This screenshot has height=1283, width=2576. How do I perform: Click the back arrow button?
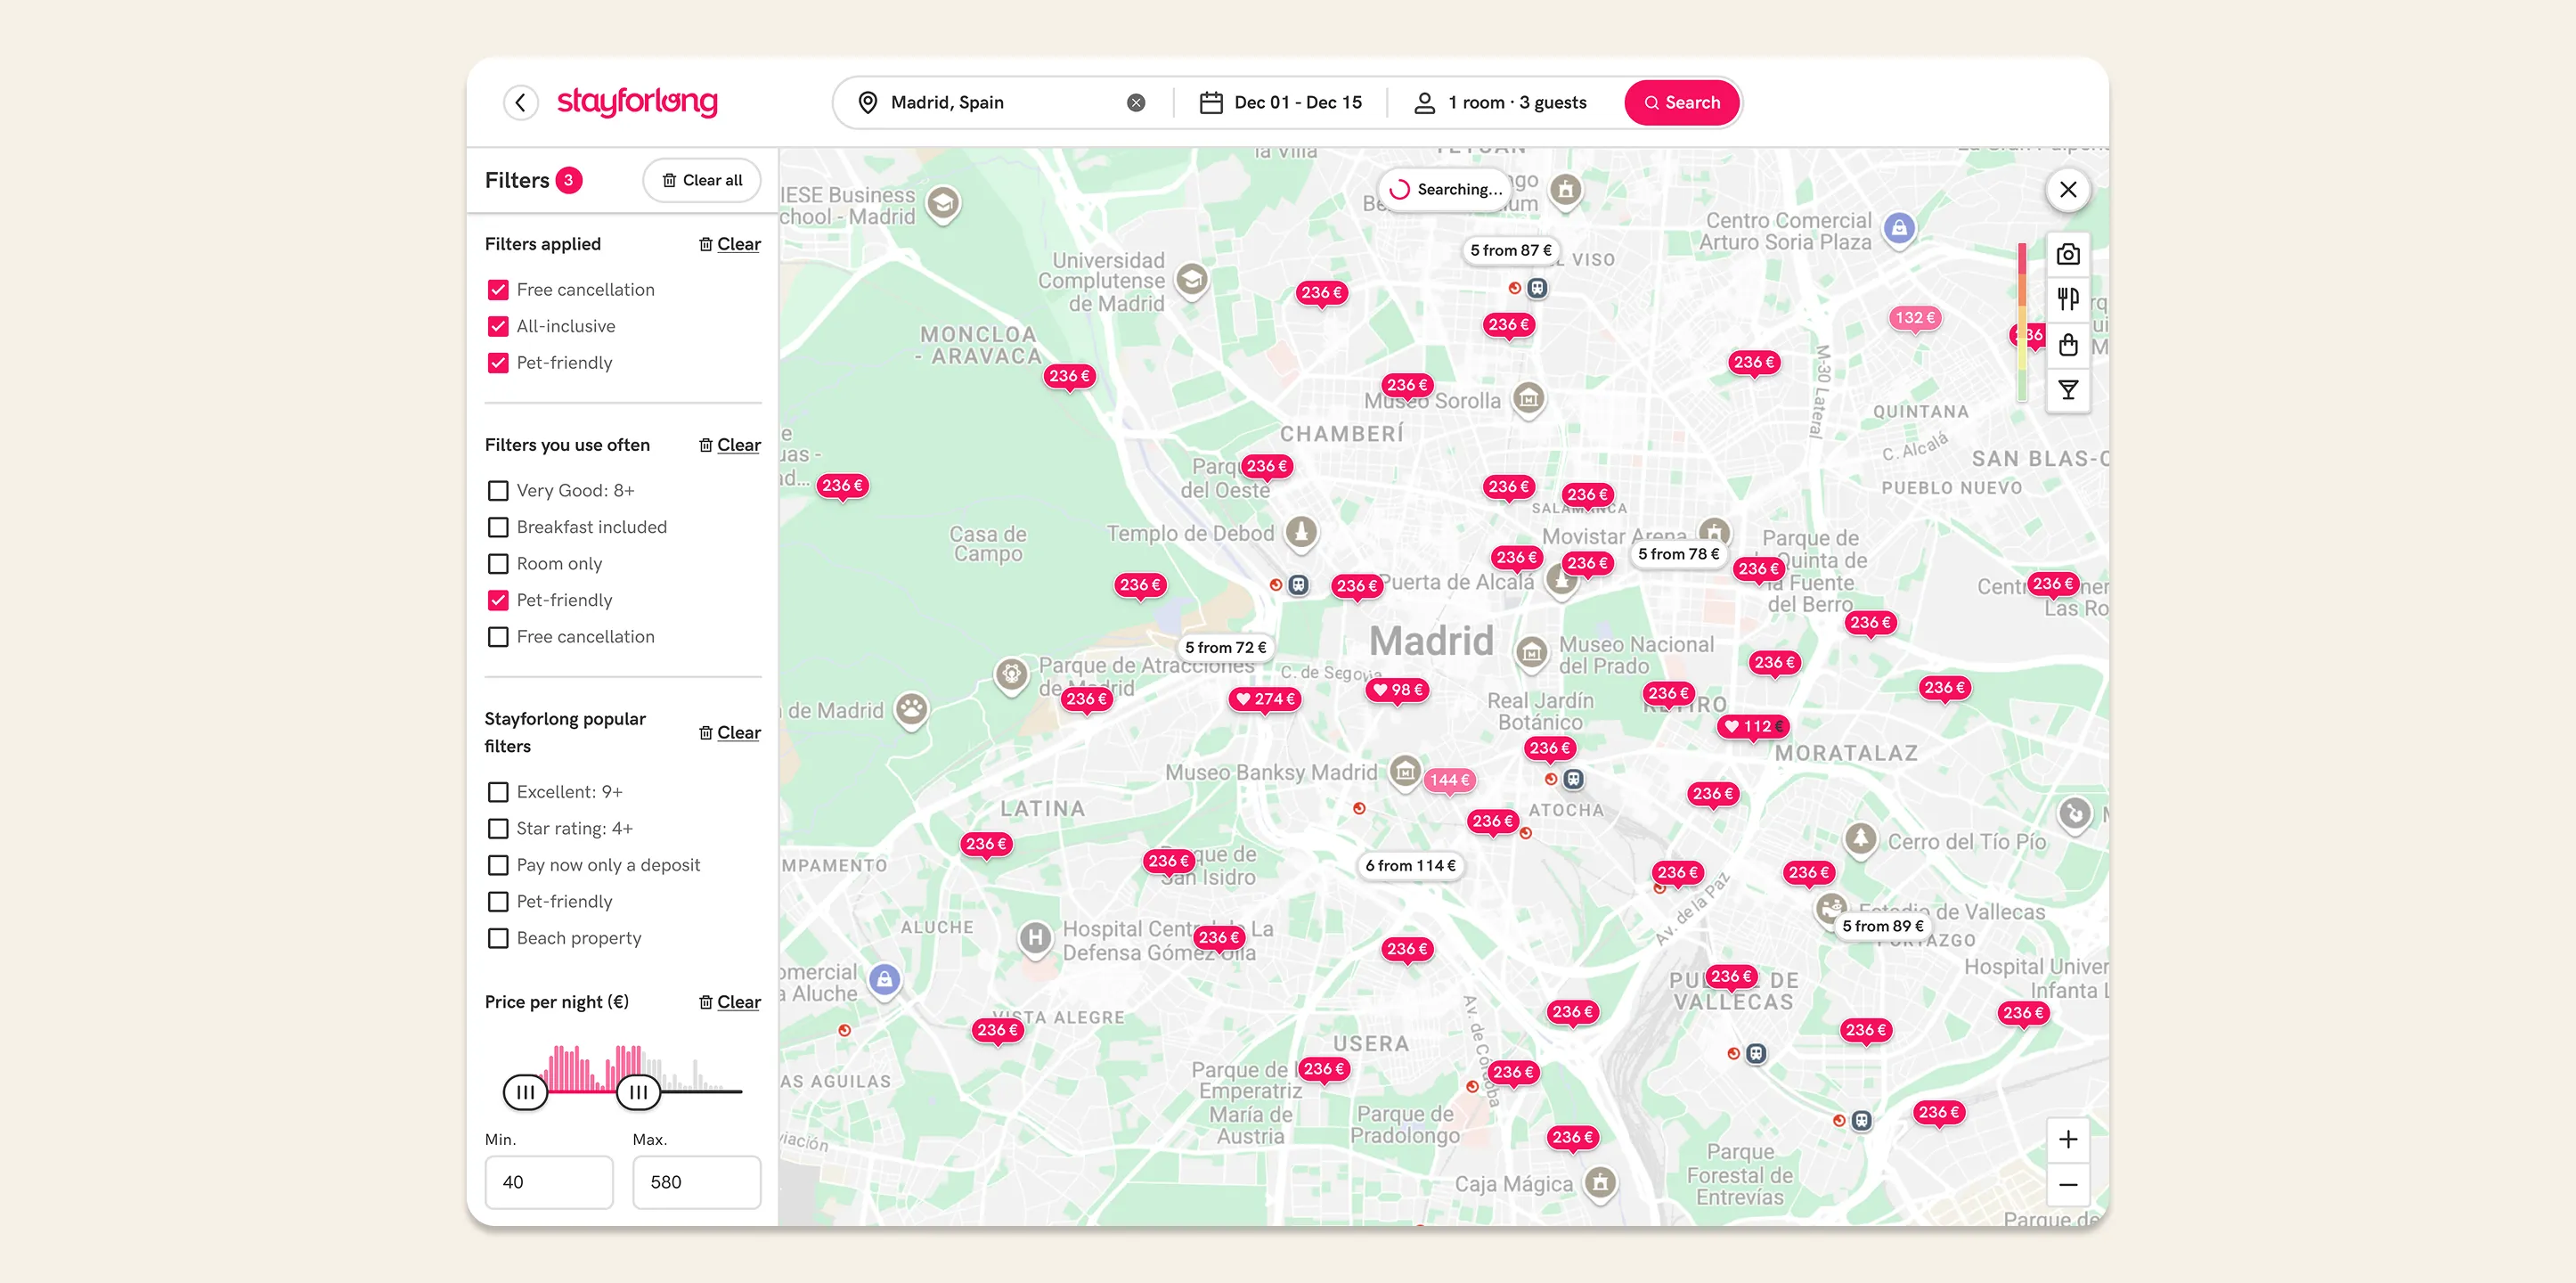(520, 102)
